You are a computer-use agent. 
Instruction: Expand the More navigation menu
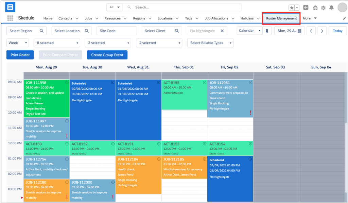[309, 18]
